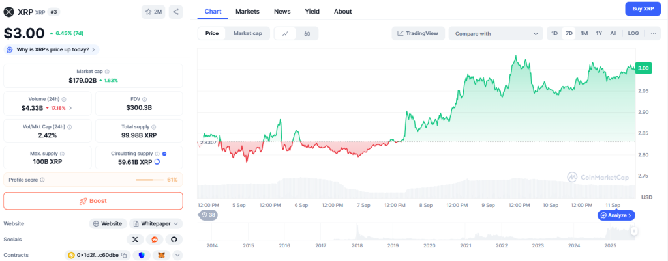Add XRP to watchlist via star button
Image resolution: width=668 pixels, height=261 pixels.
pyautogui.click(x=153, y=12)
